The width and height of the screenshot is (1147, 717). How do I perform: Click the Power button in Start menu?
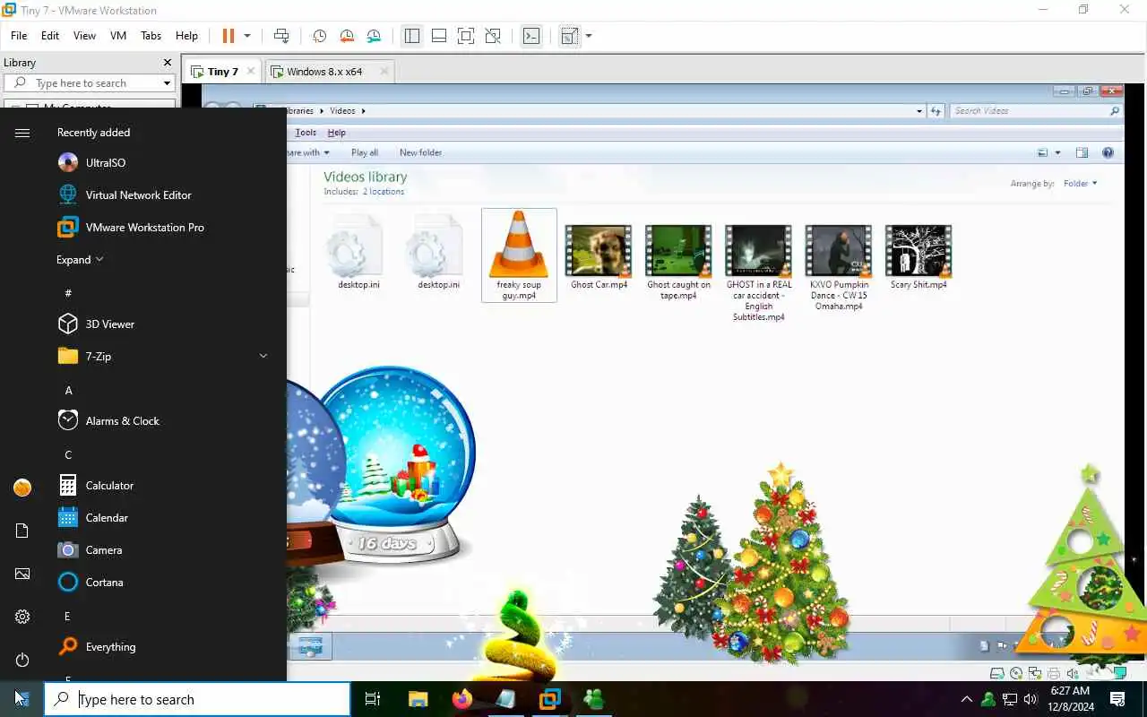pyautogui.click(x=22, y=660)
